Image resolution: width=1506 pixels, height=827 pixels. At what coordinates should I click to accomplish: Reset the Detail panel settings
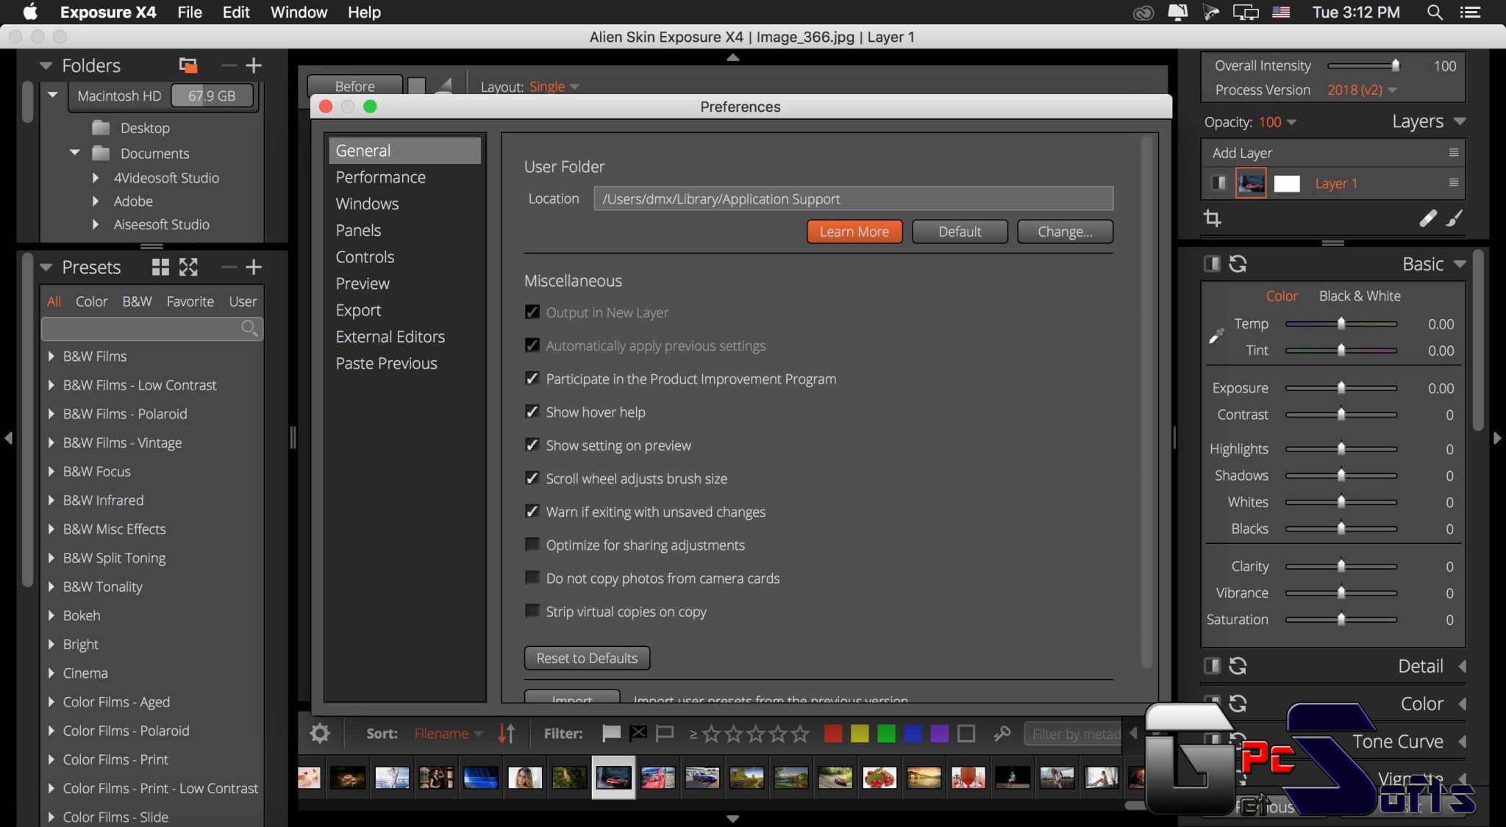coord(1238,666)
